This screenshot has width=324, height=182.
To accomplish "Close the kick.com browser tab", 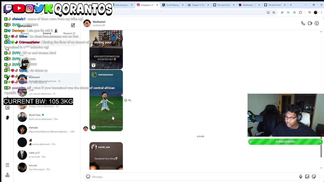I will tap(132, 5).
